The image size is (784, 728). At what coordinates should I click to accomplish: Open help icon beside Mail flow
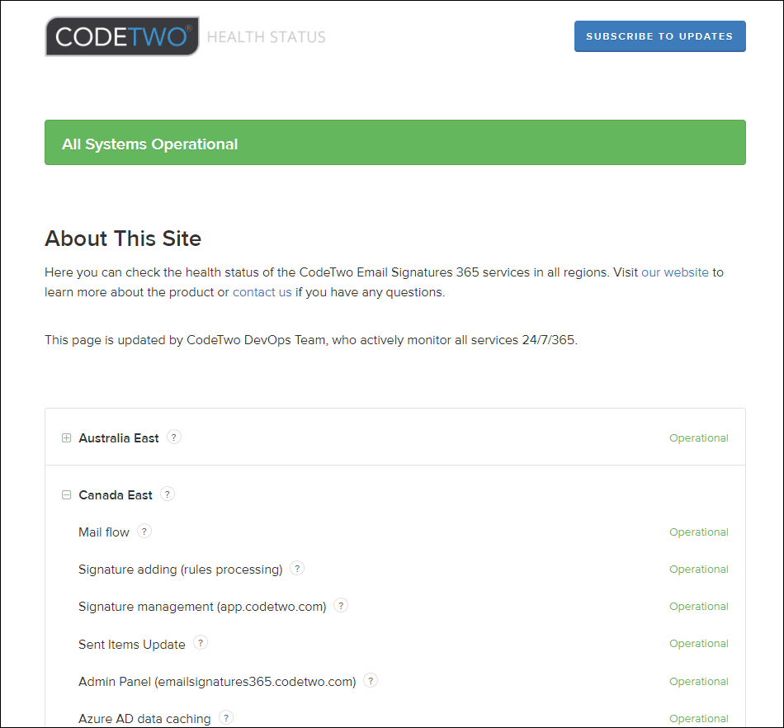(x=144, y=531)
